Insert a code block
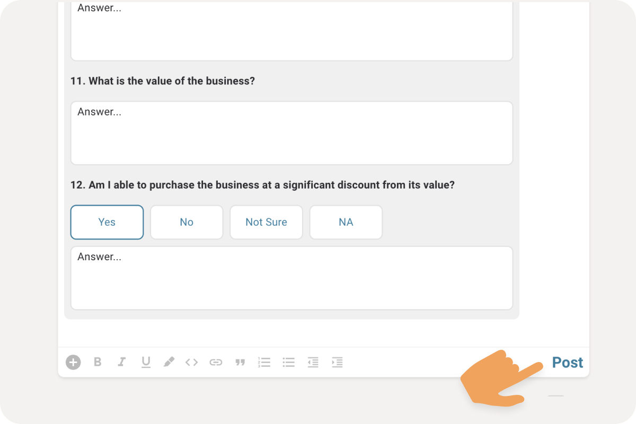The height and width of the screenshot is (424, 636). 191,363
